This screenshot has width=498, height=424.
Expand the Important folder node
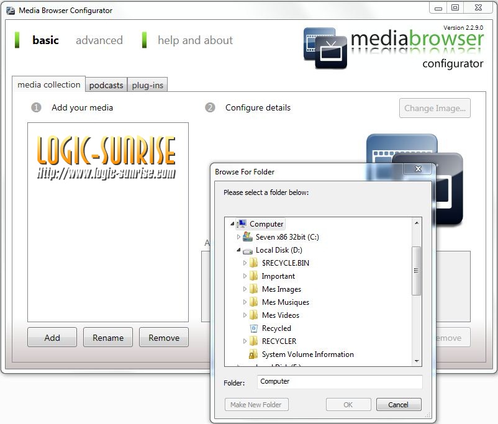point(245,276)
